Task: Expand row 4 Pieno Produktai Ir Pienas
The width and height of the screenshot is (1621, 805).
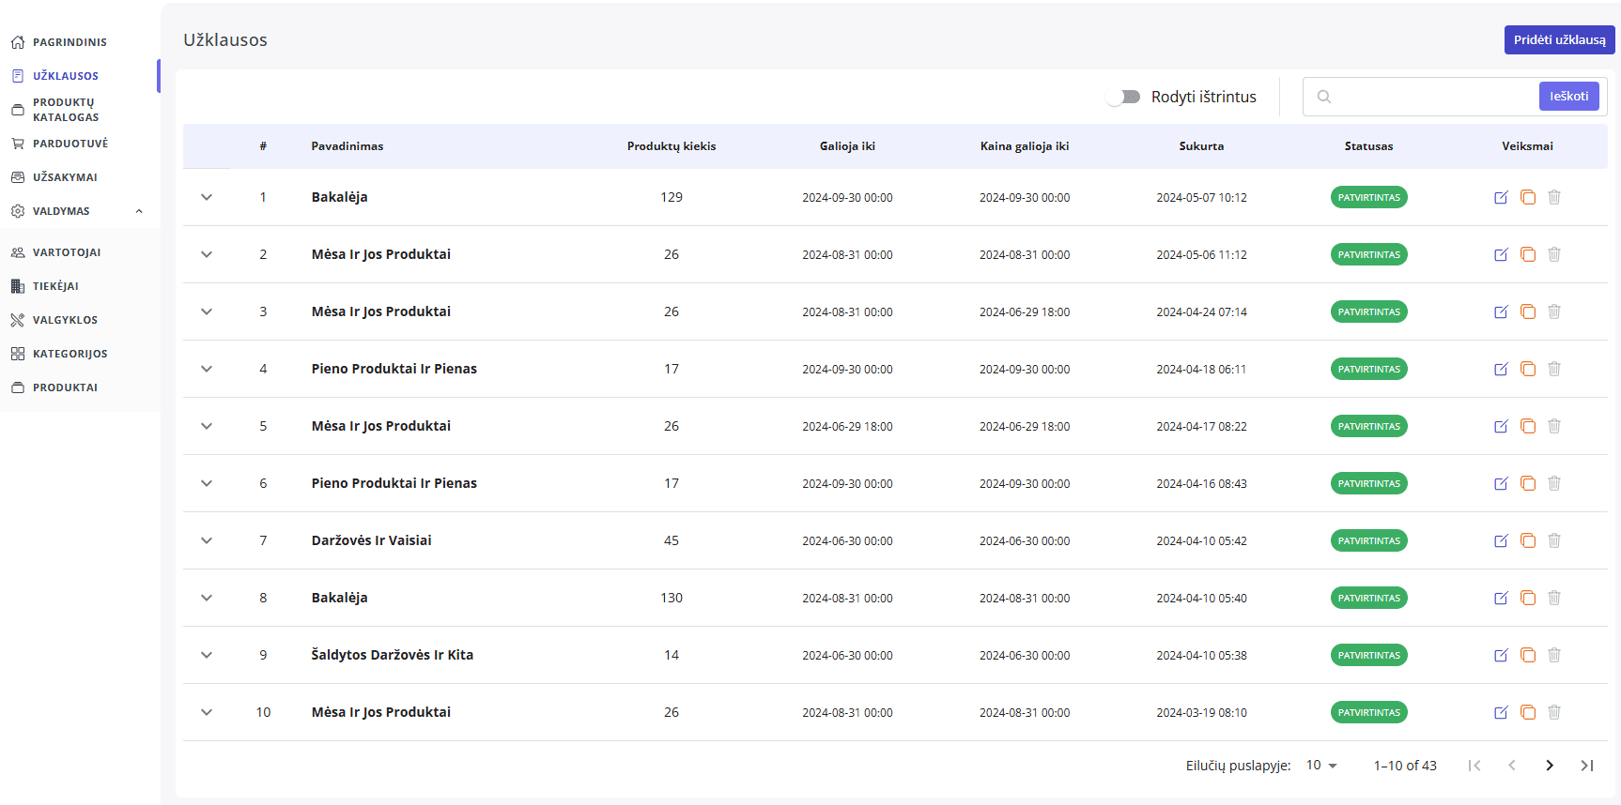Action: coord(207,369)
